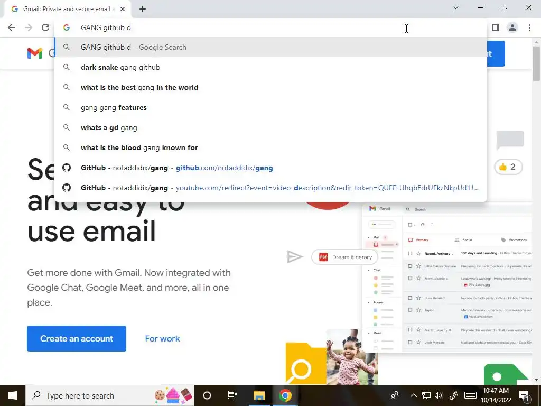Open the Windows Start menu
The width and height of the screenshot is (541, 406).
point(13,395)
